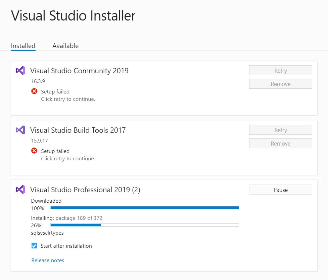Viewport: 328px width, 280px height.
Task: Retry the Build Tools 2017 setup
Action: coord(280,130)
